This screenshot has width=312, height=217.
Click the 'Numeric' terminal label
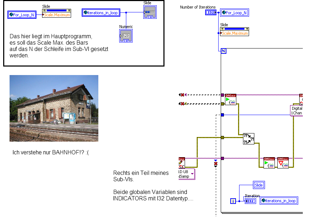(126, 27)
